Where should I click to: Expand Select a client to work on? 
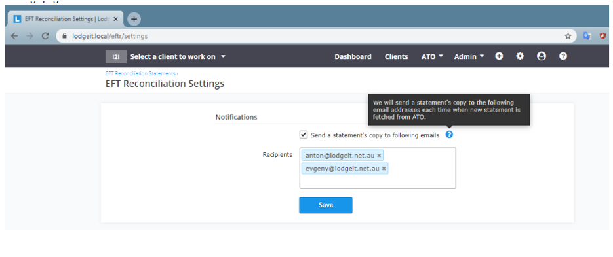click(x=178, y=56)
